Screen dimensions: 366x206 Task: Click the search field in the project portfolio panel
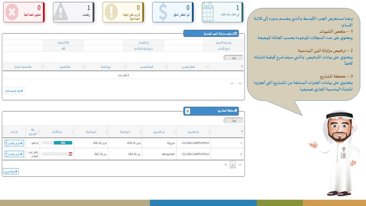[x=233, y=121]
